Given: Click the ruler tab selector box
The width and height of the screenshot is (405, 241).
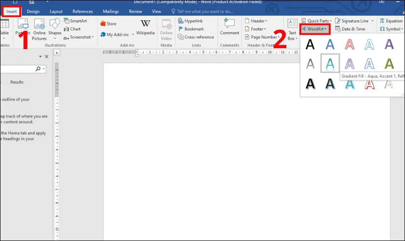Looking at the screenshot, I should pyautogui.click(x=57, y=53).
